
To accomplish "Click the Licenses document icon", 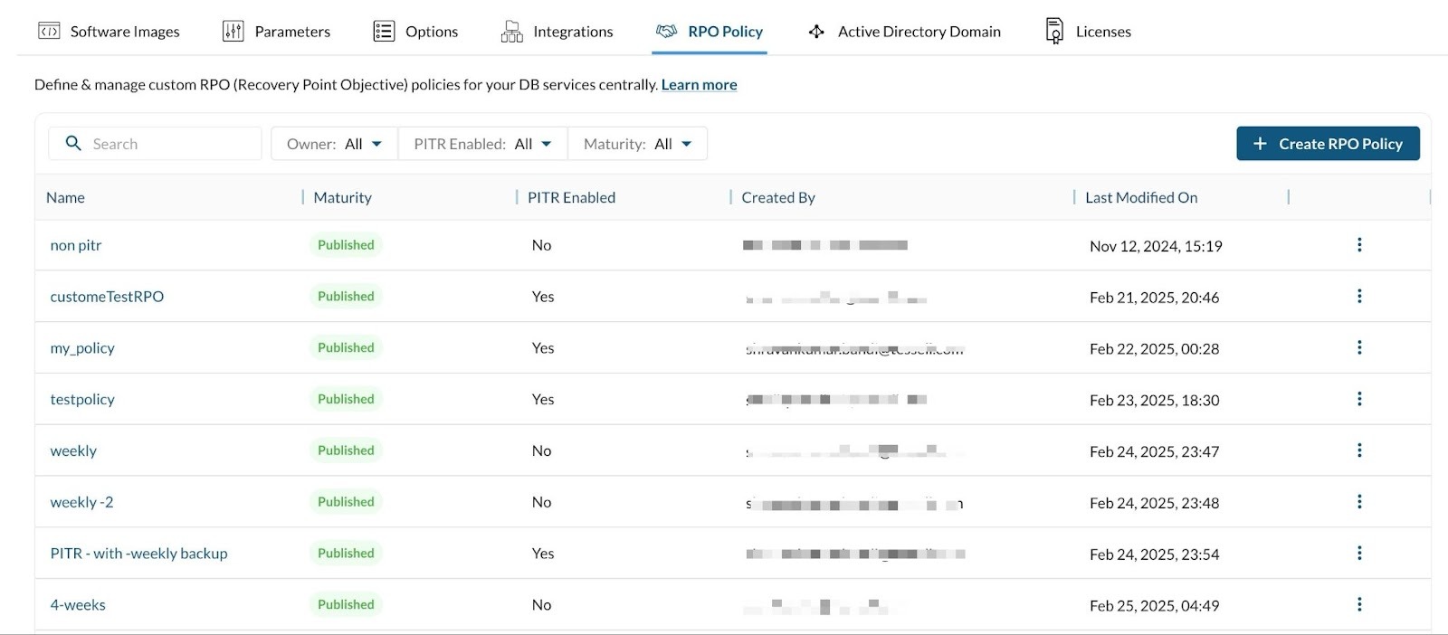I will pos(1054,32).
